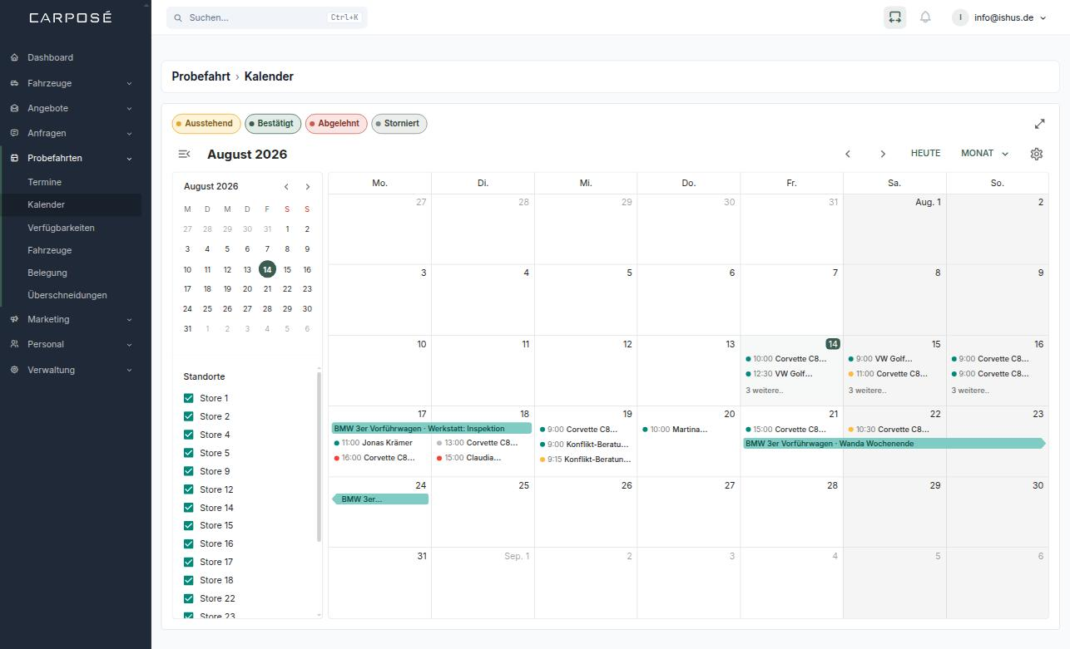Open BMW 3er Wanda Wochenende event
This screenshot has height=649, width=1070.
(893, 444)
